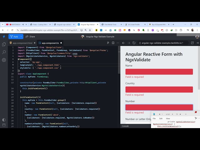Open the Files explorer in sidebar
This screenshot has height=150, width=200.
click(x=4, y=44)
